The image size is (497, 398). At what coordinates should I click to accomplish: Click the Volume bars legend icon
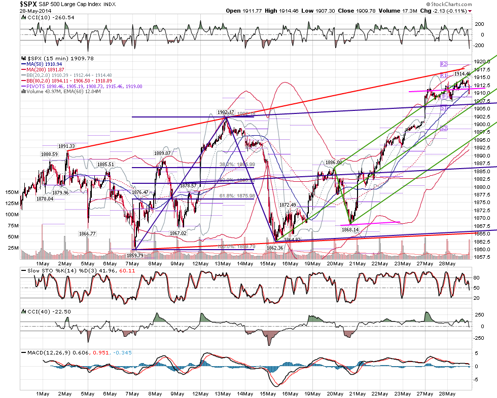(24, 92)
